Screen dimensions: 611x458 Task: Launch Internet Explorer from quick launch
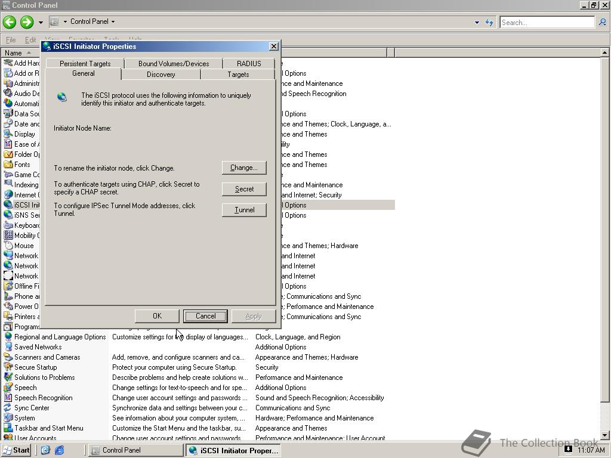(x=59, y=450)
